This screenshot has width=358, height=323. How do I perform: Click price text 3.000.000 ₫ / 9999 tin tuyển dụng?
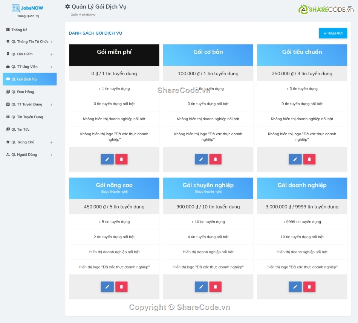coord(302,207)
